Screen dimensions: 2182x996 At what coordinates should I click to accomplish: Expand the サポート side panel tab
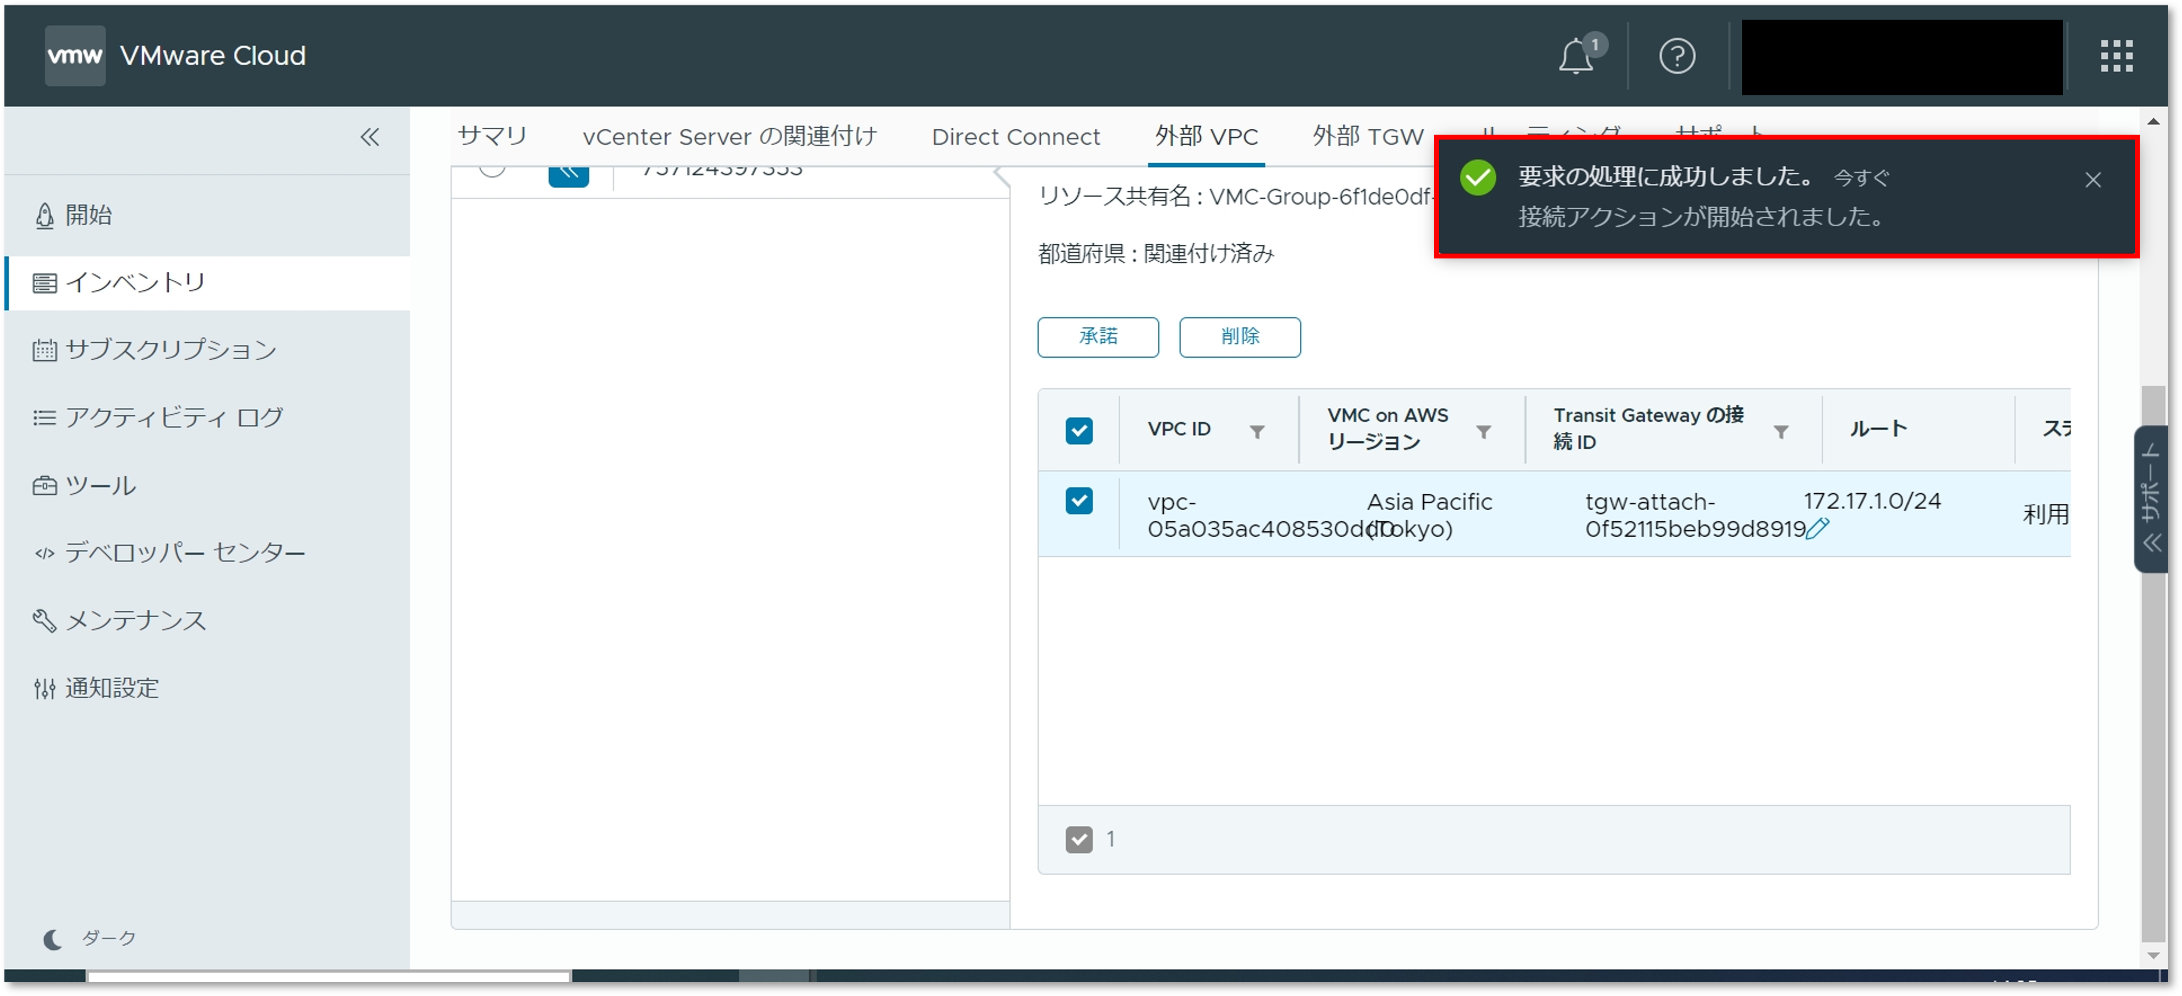[x=2151, y=499]
